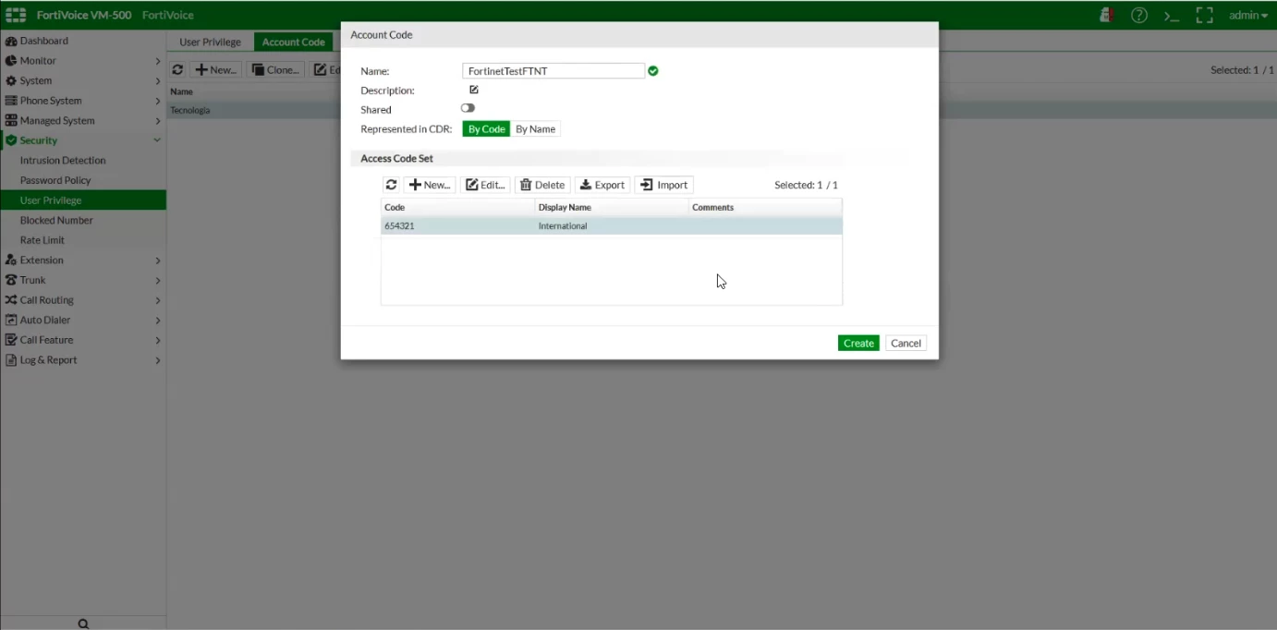This screenshot has width=1277, height=630.
Task: Expand the Log & Report menu
Action: tap(83, 360)
